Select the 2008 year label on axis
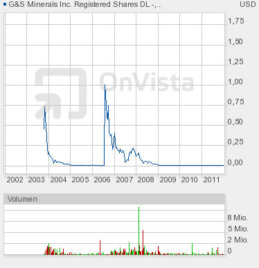259x268 pixels. click(x=145, y=180)
